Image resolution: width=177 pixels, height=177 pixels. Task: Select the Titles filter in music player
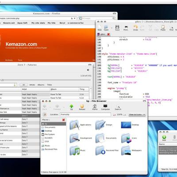(50, 85)
